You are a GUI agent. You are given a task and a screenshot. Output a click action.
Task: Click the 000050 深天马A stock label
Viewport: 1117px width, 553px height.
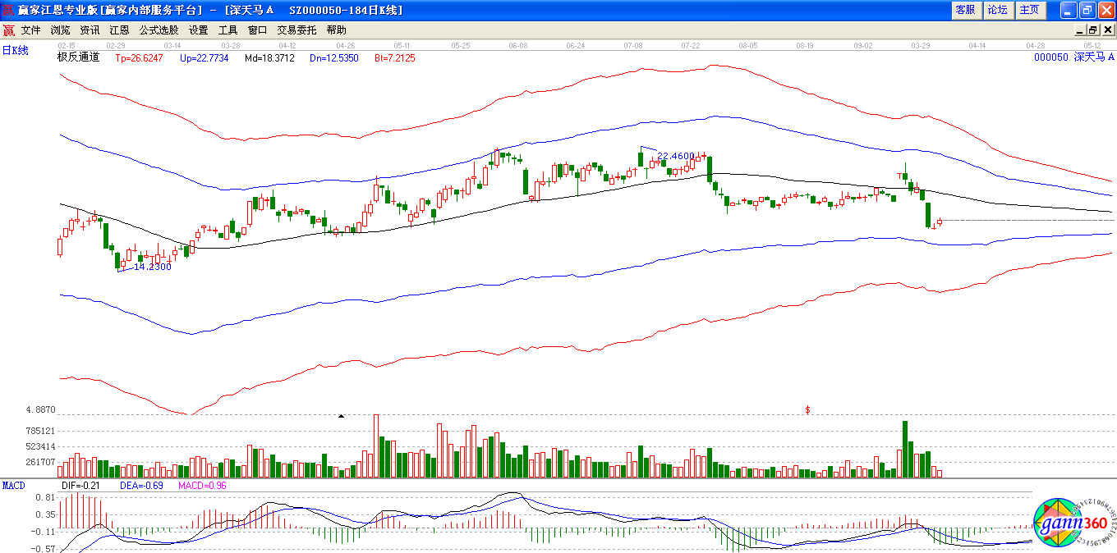click(x=1074, y=57)
